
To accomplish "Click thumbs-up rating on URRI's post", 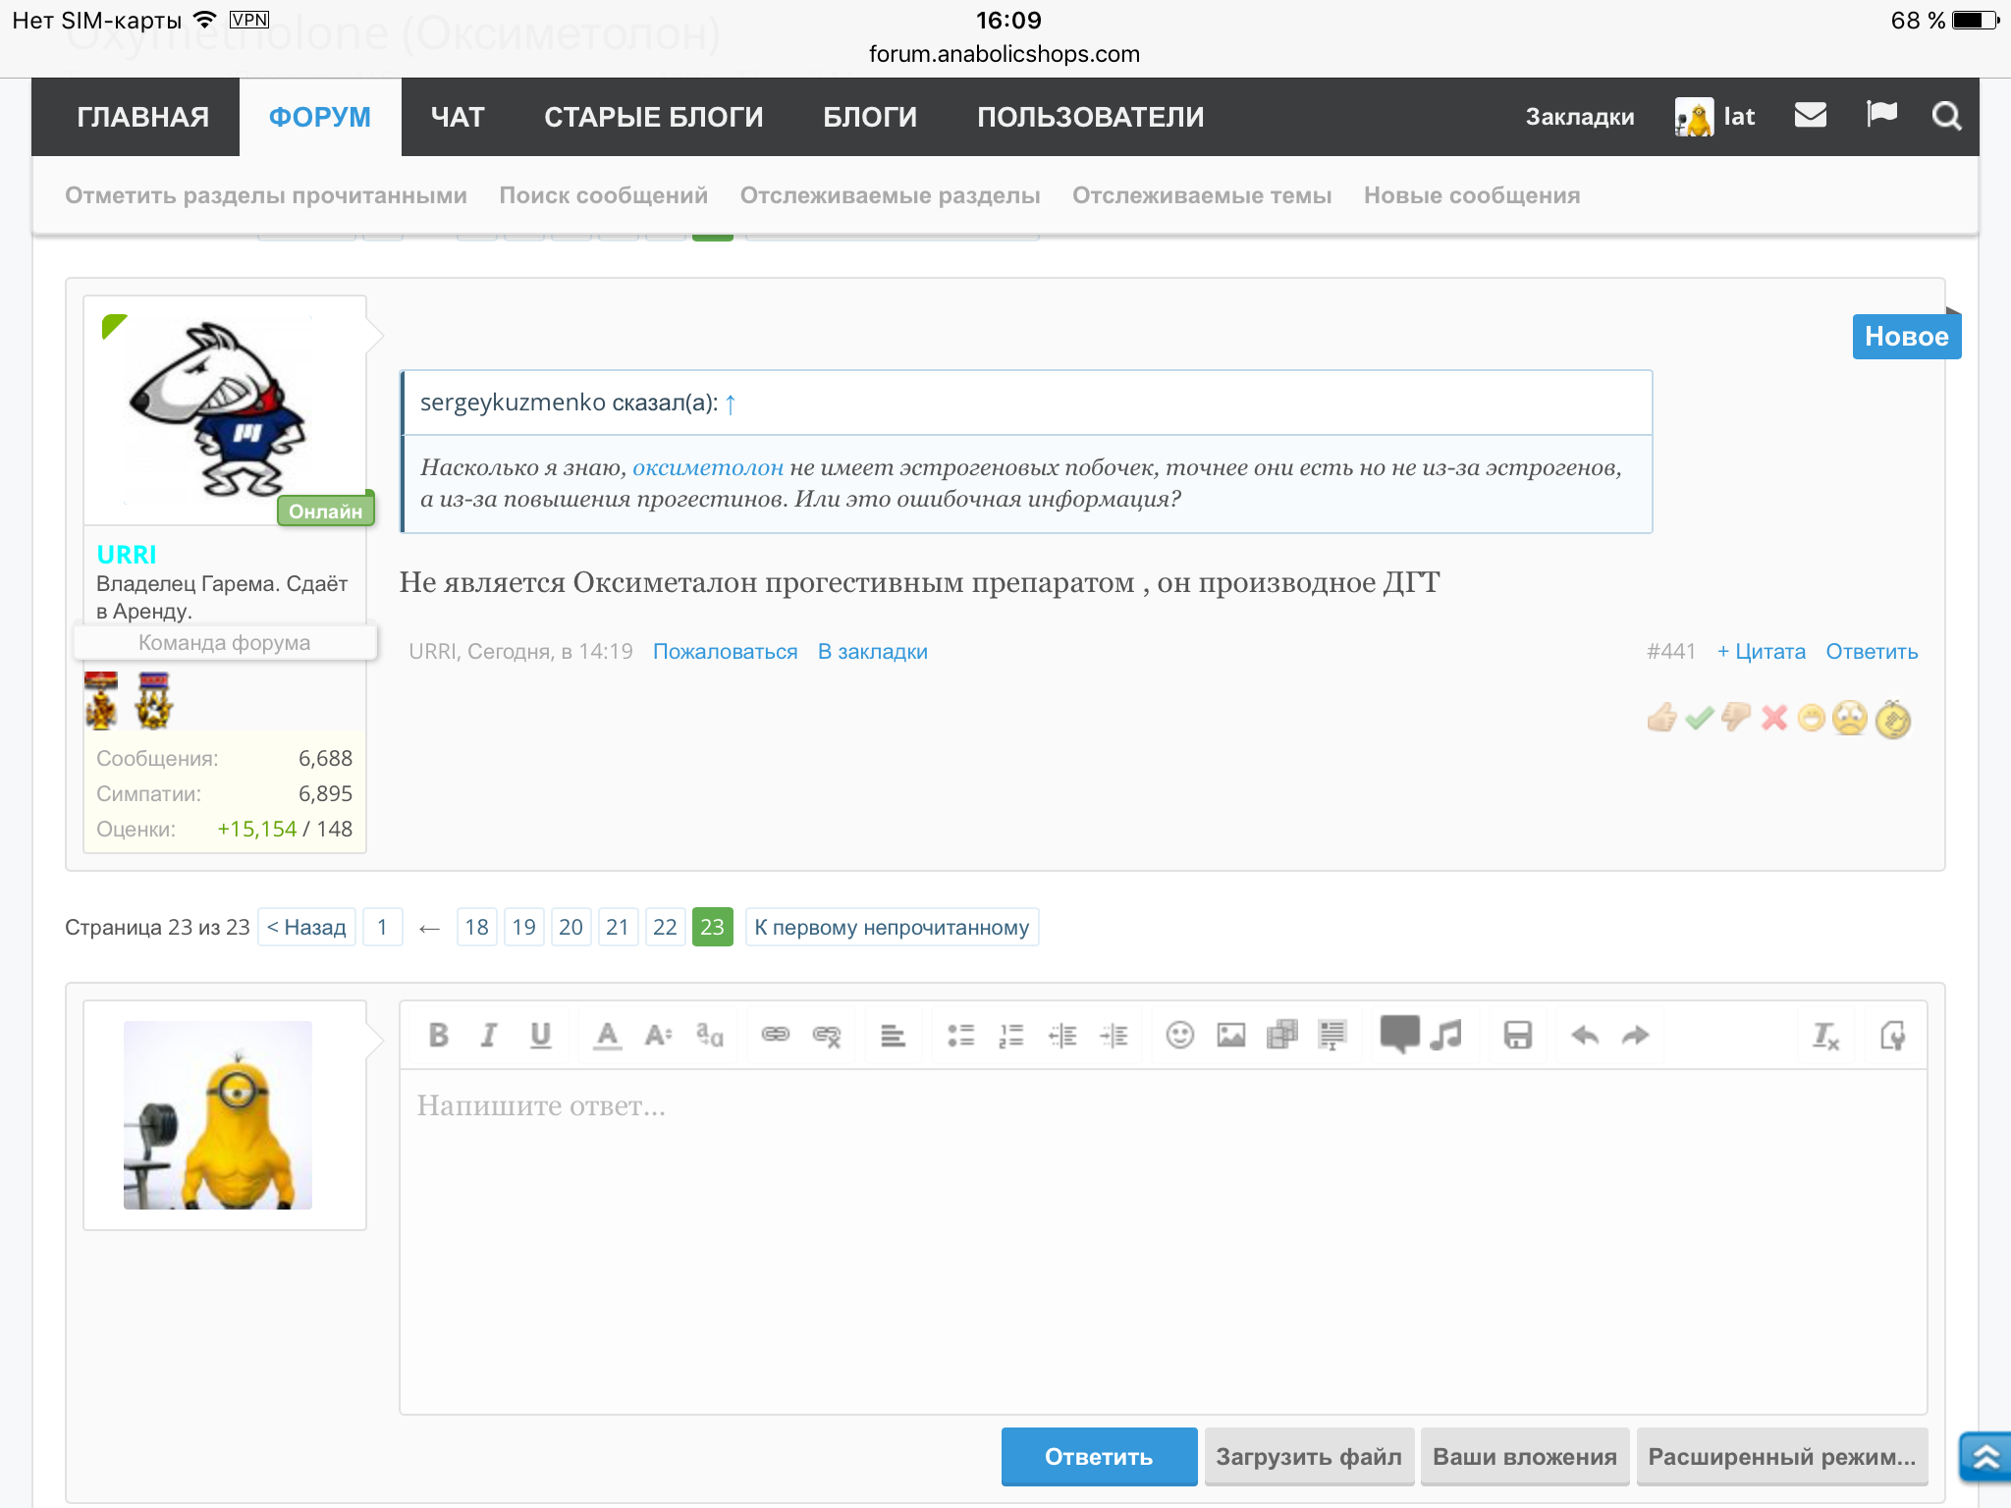I will tap(1661, 719).
